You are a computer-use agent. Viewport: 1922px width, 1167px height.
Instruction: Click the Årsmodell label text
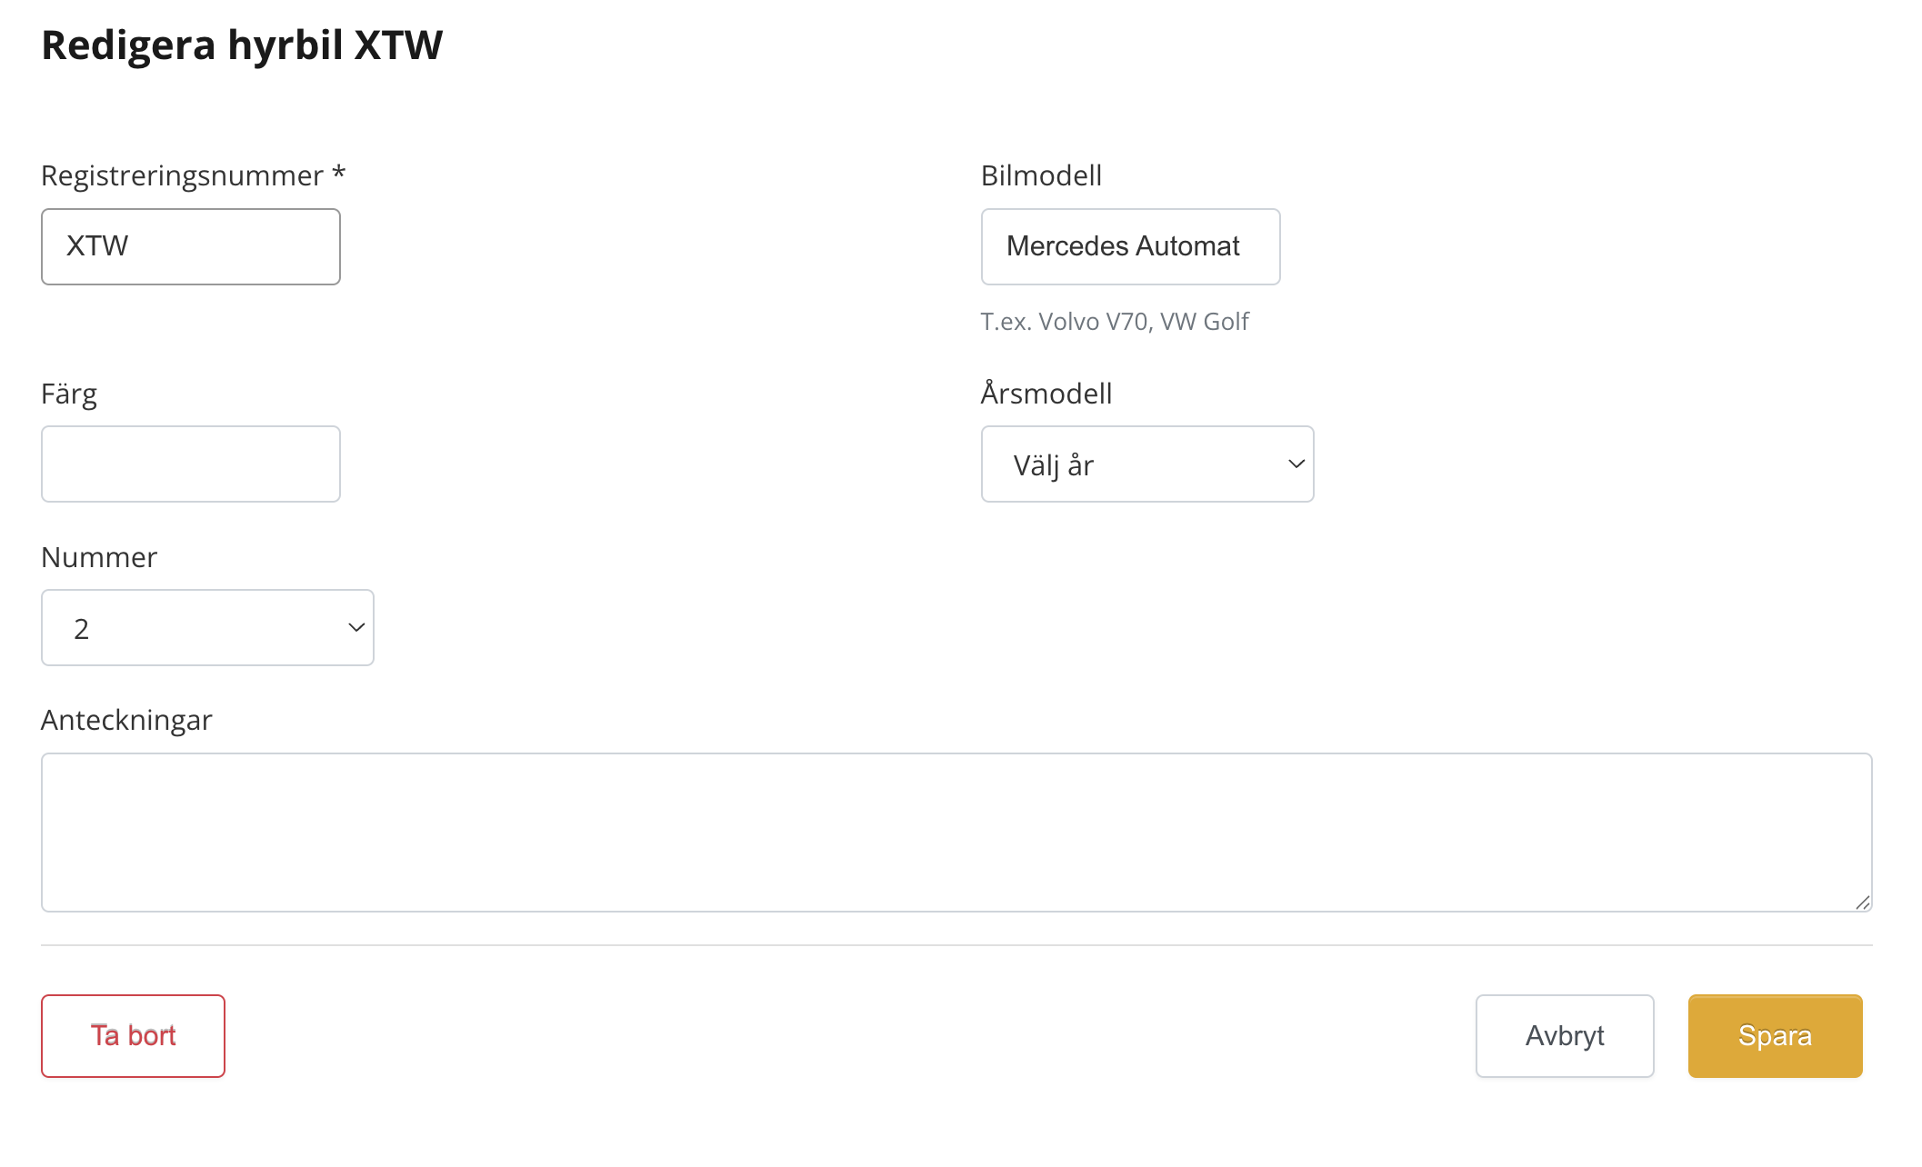click(1046, 394)
